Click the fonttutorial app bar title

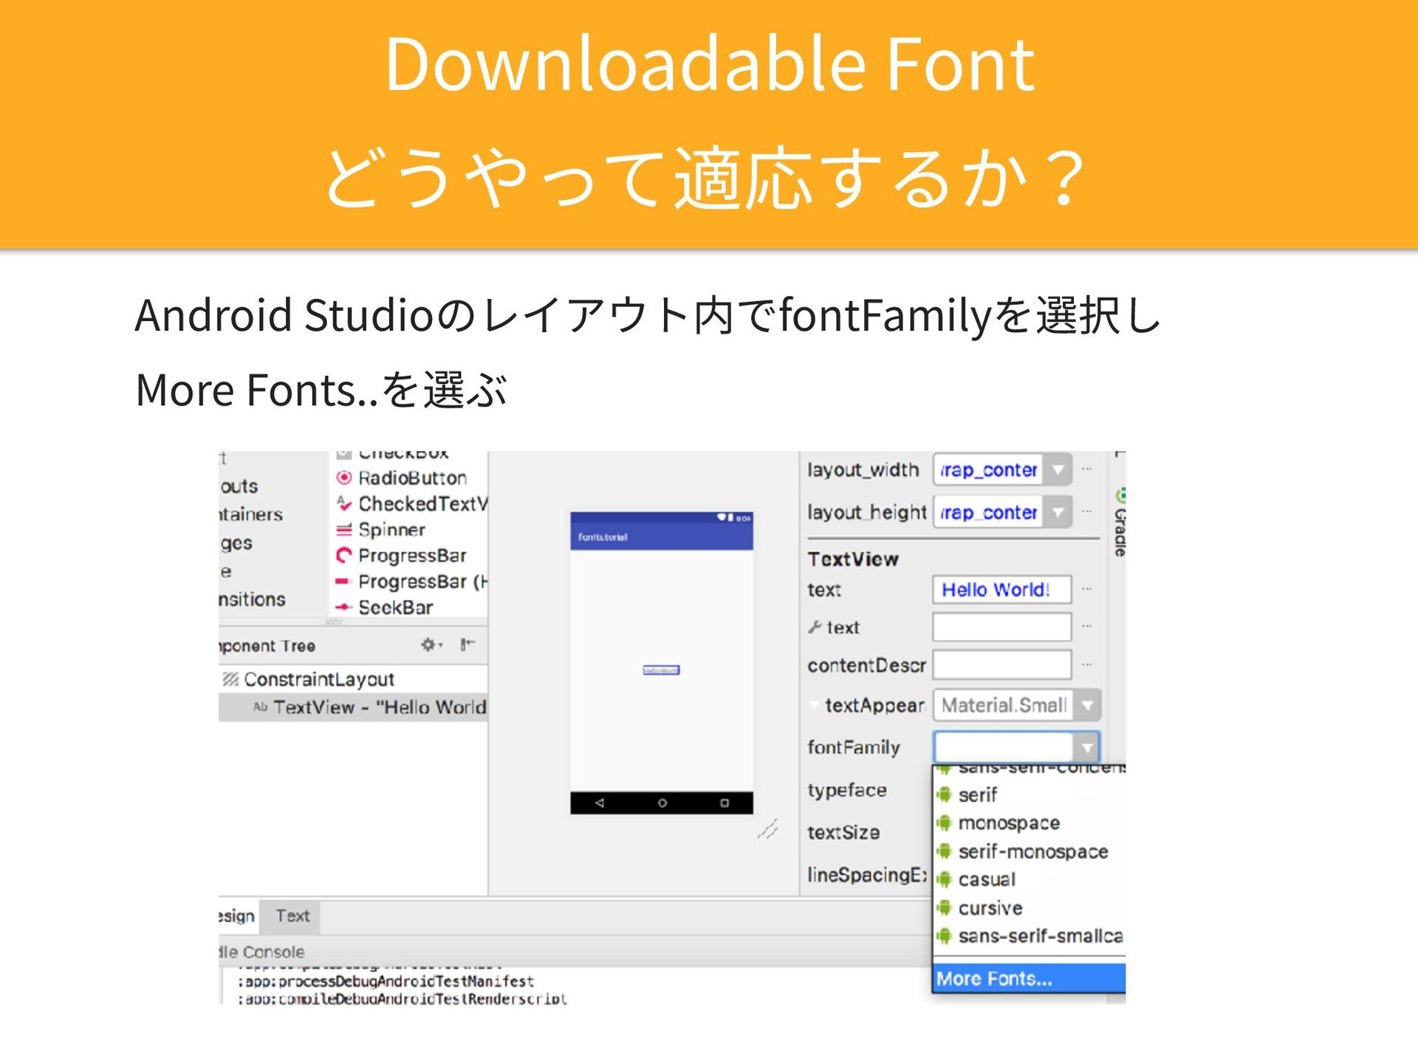603,537
